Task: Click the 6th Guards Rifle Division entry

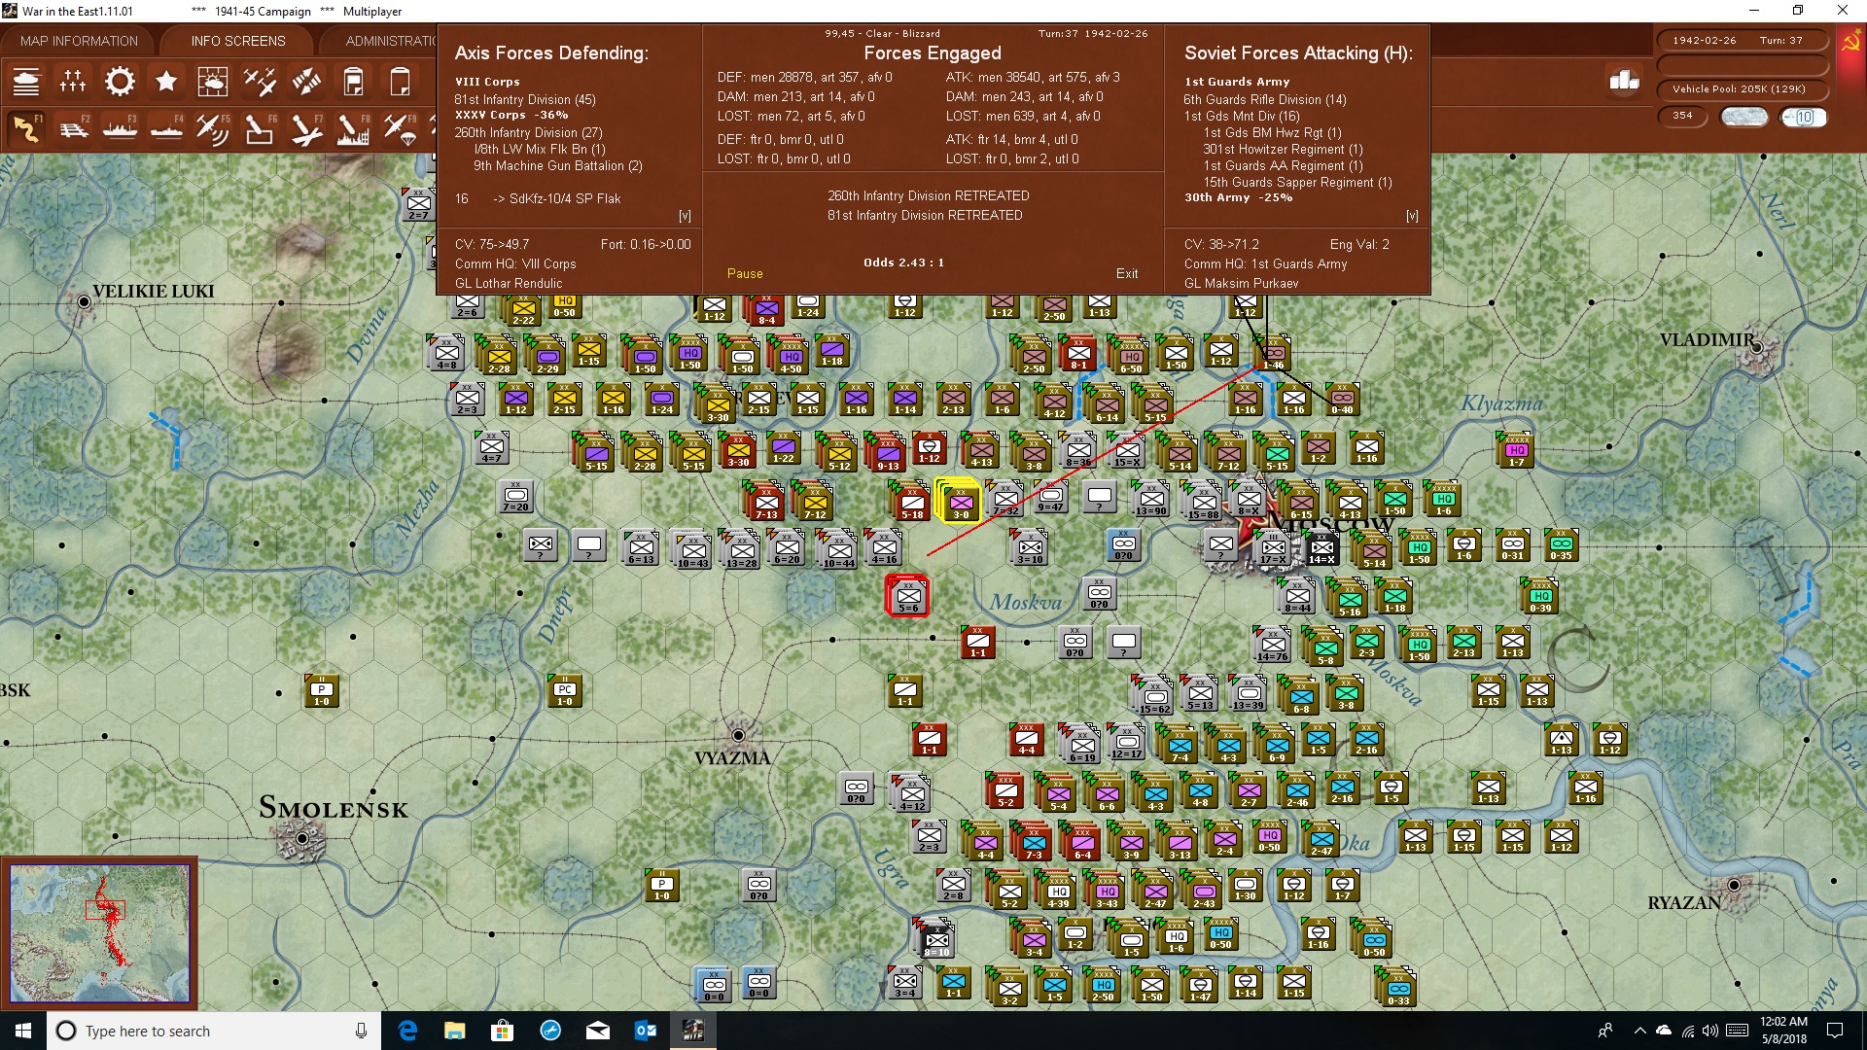Action: click(1265, 99)
